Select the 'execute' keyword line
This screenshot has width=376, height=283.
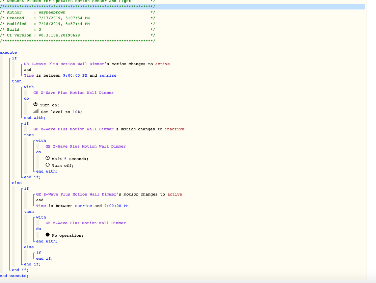pos(8,53)
